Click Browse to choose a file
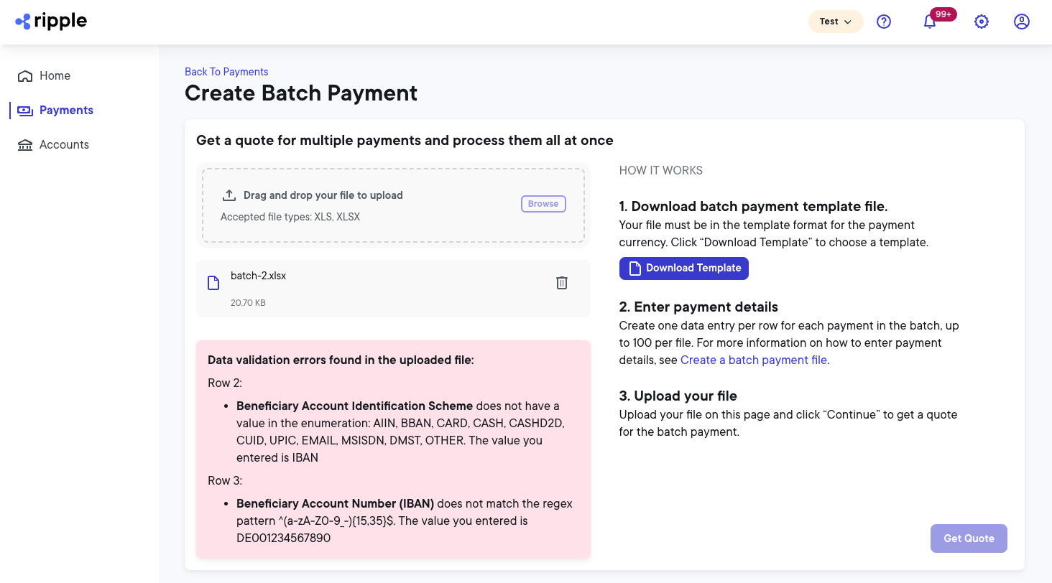Screen dimensions: 1052x583 coord(543,203)
